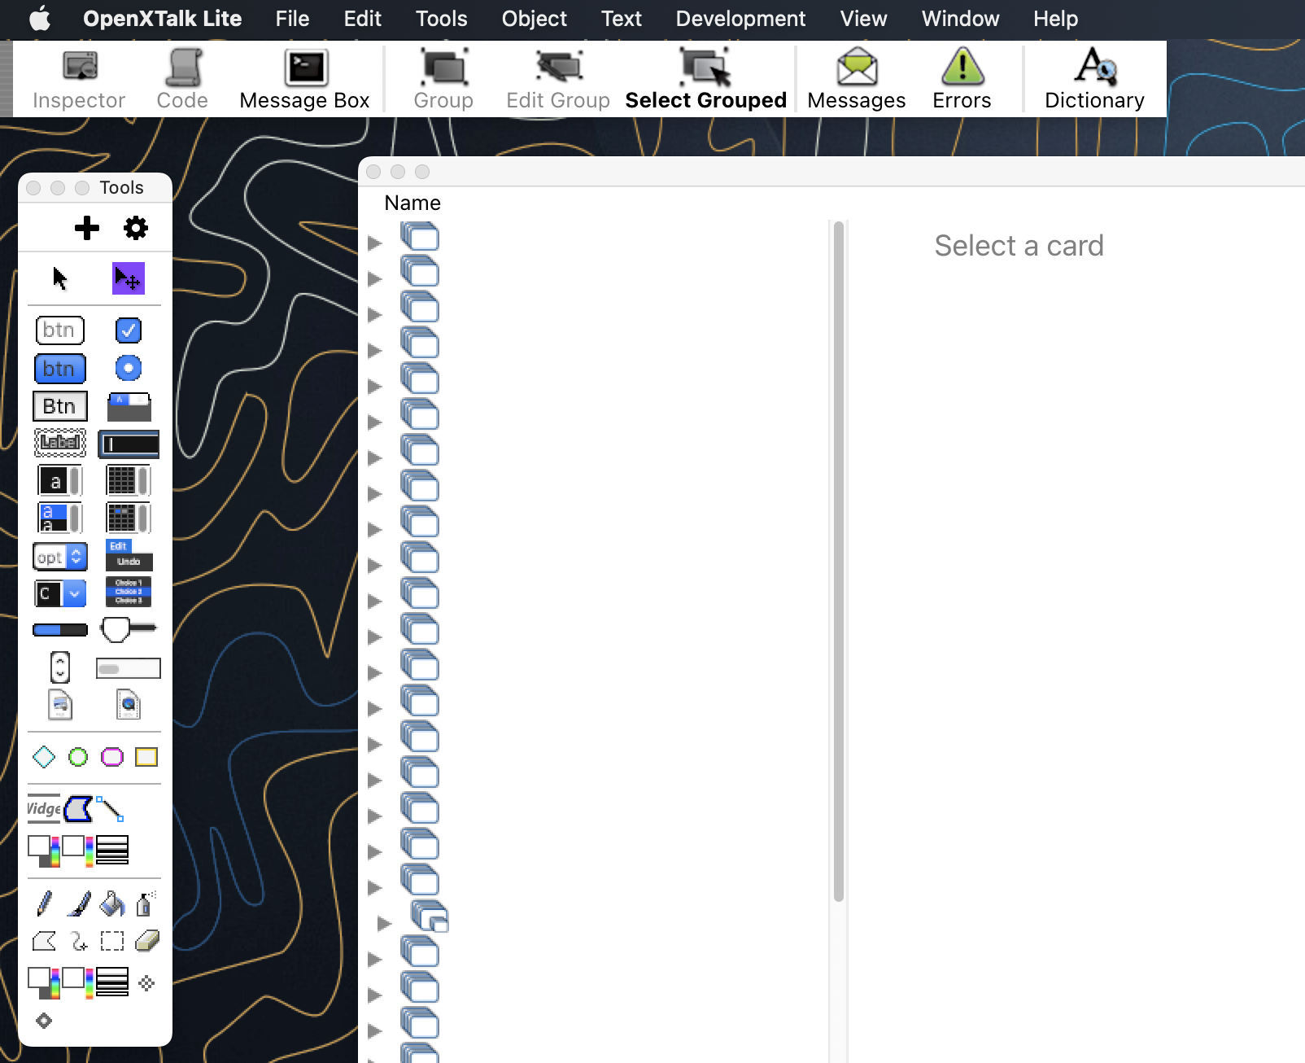Choose the rounded white 'btn' button tool

(x=60, y=330)
